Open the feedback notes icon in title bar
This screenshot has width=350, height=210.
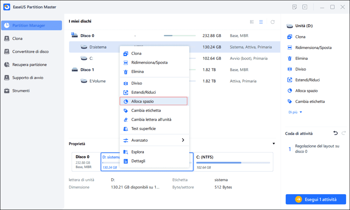(295, 7)
